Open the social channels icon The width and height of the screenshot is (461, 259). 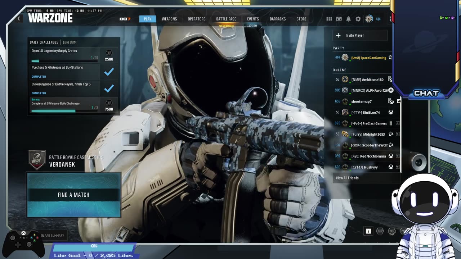click(x=339, y=19)
